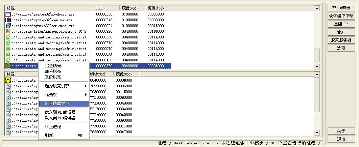Open the PE 编辑器 button
359x147 pixels.
341,8
